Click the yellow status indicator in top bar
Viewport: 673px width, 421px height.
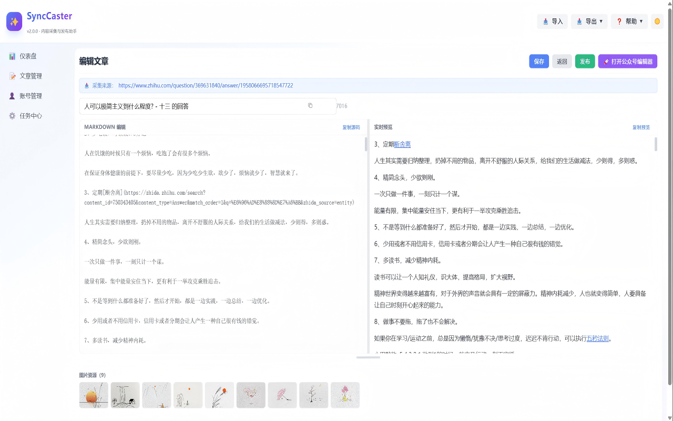(657, 21)
